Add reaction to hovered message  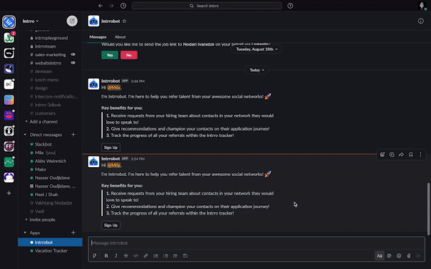(382, 154)
